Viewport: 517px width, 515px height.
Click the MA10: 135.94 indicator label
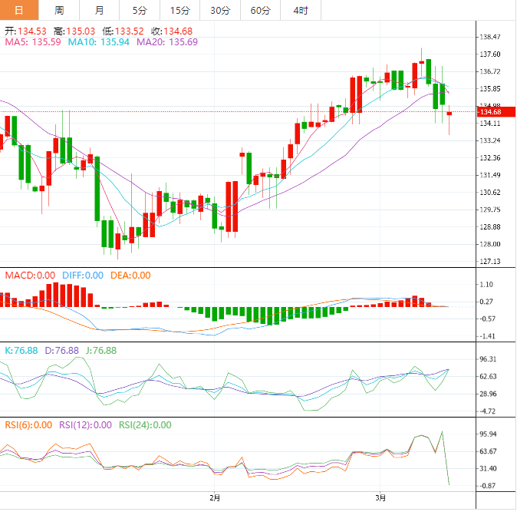[x=99, y=42]
